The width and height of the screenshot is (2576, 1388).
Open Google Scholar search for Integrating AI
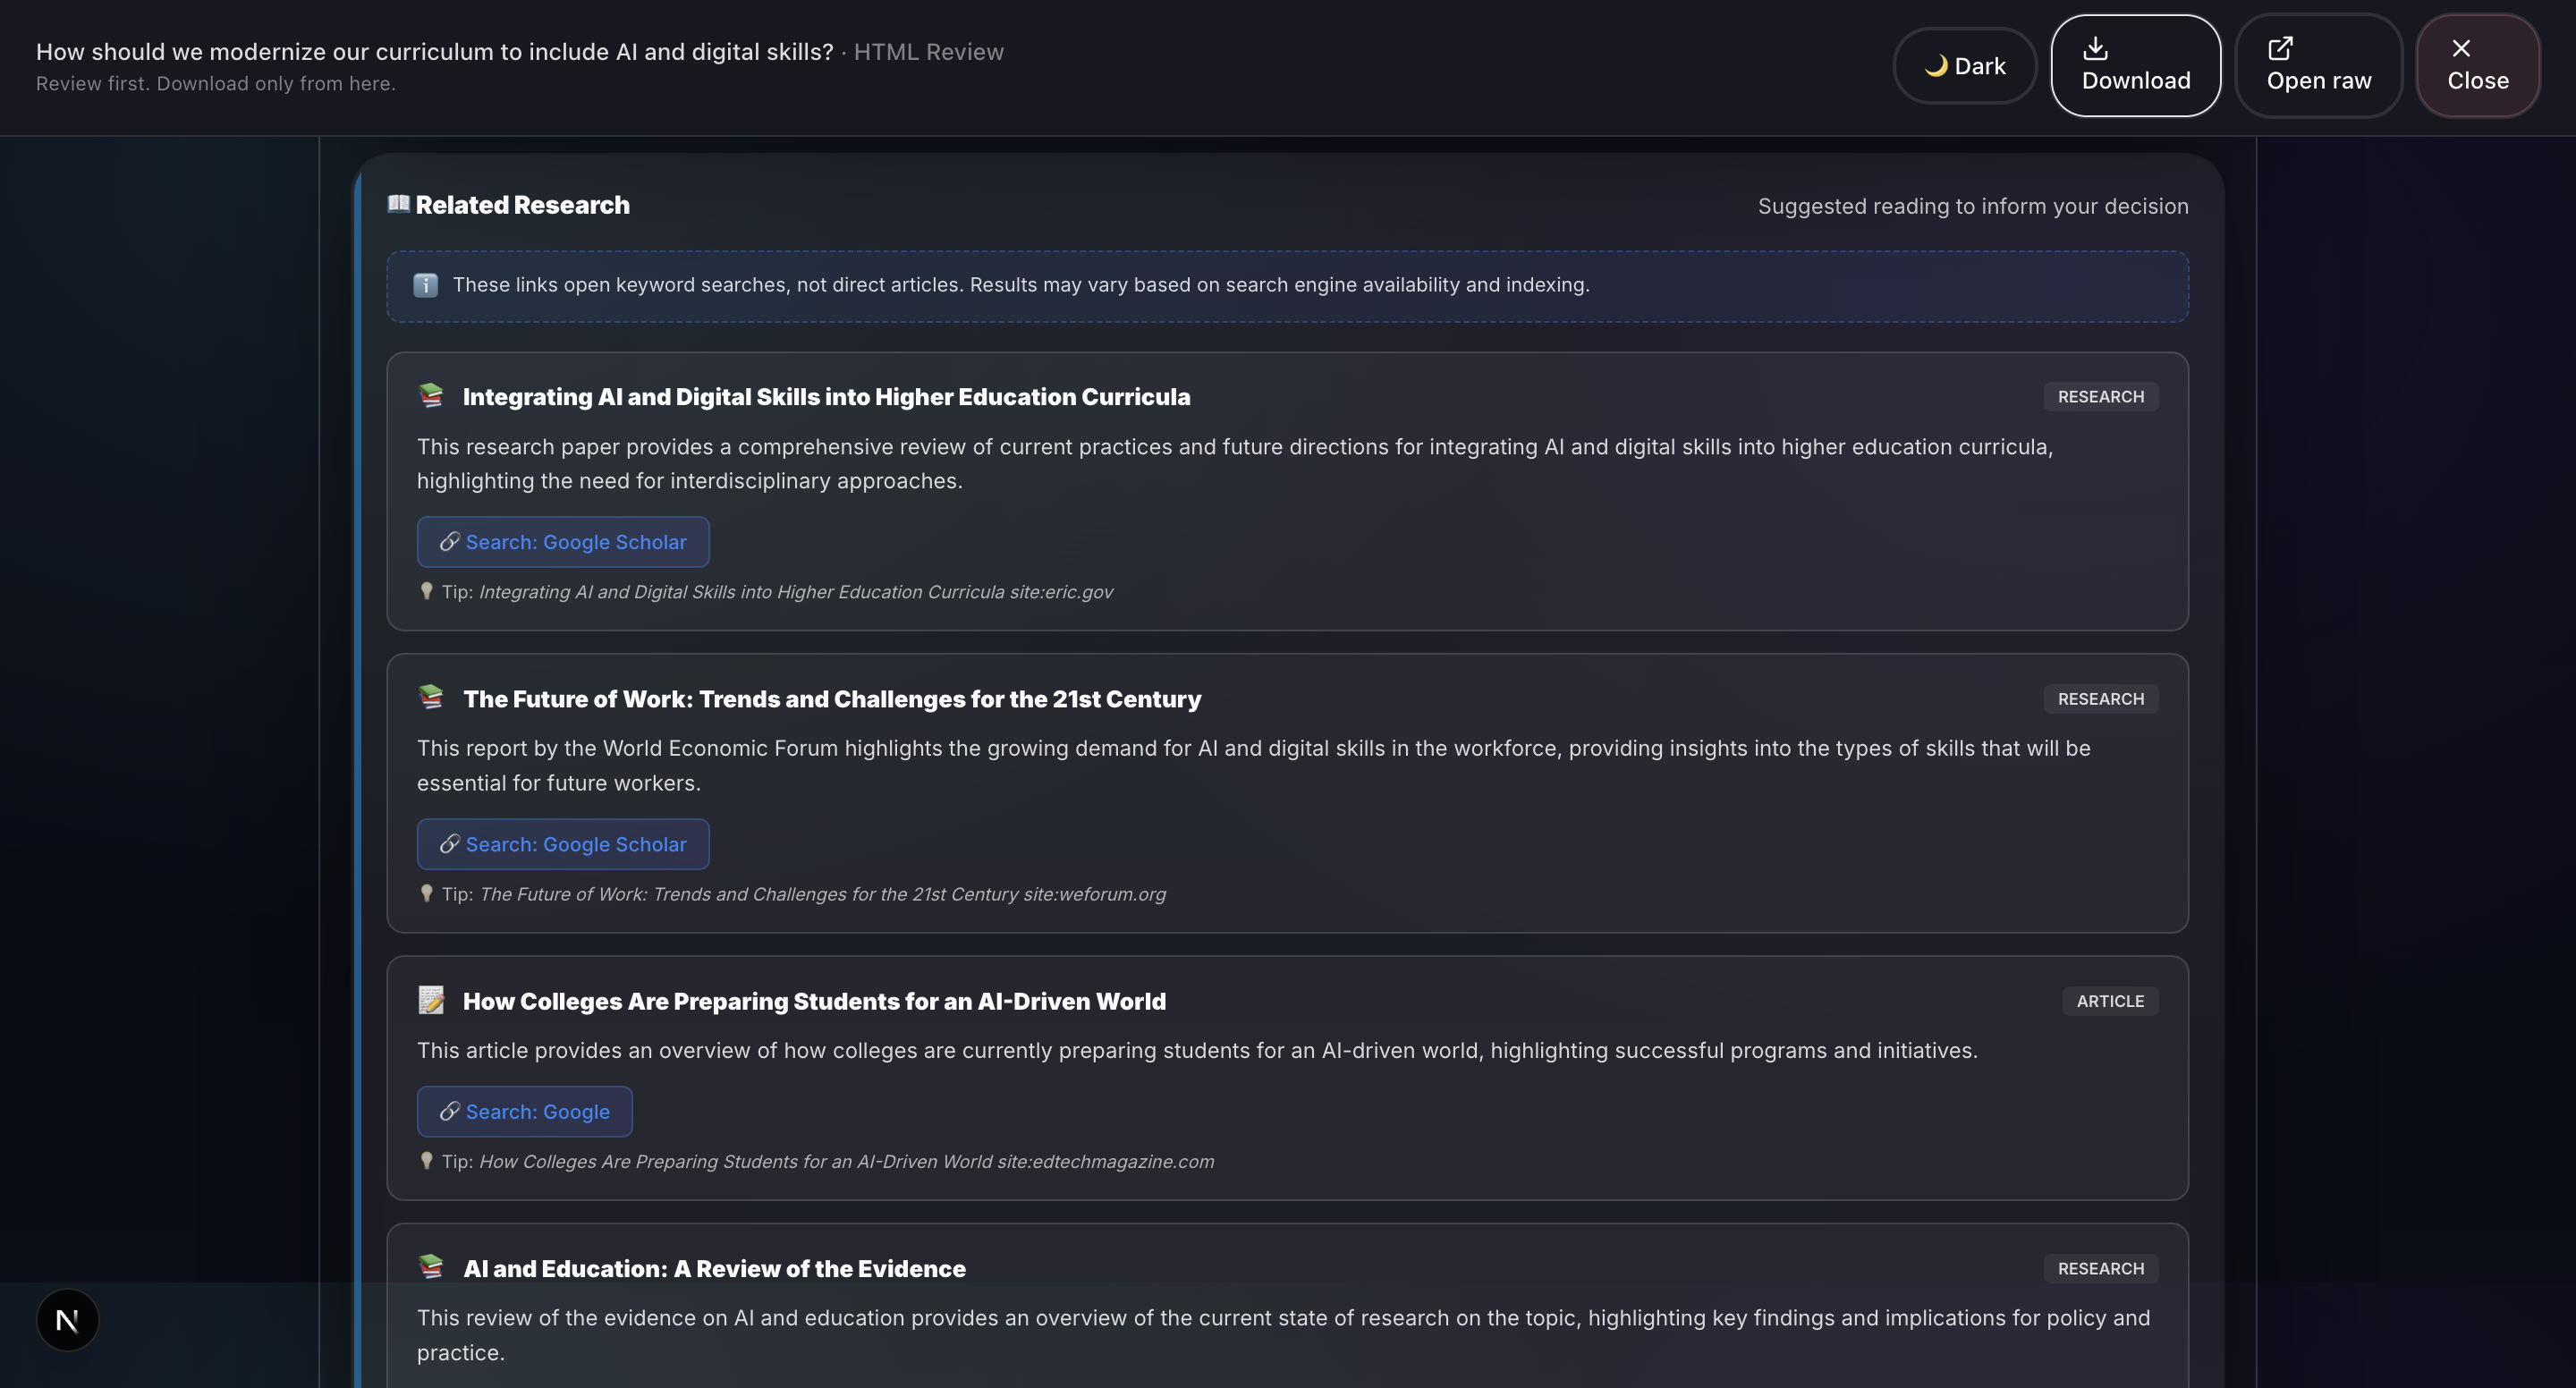563,542
